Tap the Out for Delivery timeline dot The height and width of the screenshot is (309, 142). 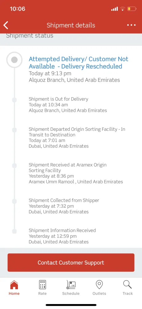(14, 100)
